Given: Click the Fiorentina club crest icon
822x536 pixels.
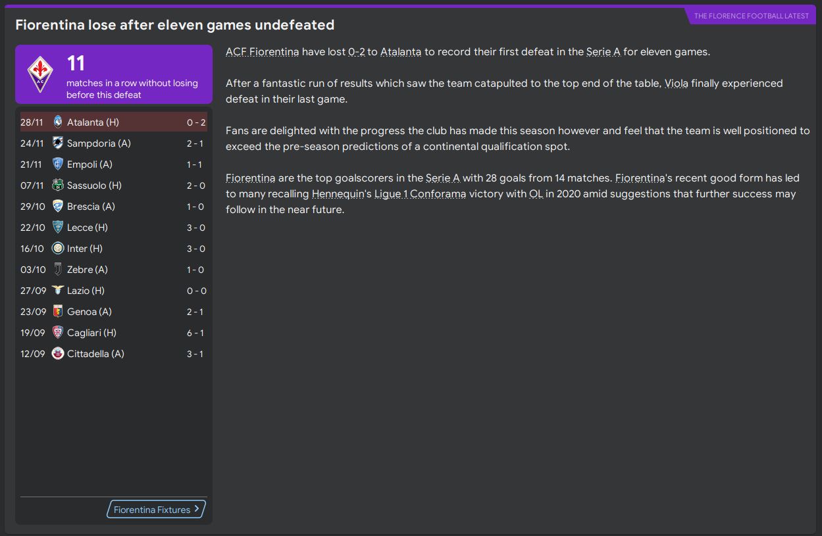Looking at the screenshot, I should 40,74.
